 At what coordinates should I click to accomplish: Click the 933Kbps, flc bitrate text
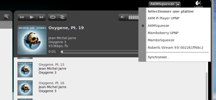(x=58, y=46)
